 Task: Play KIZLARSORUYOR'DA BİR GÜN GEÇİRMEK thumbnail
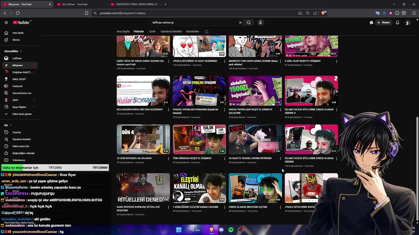143,91
